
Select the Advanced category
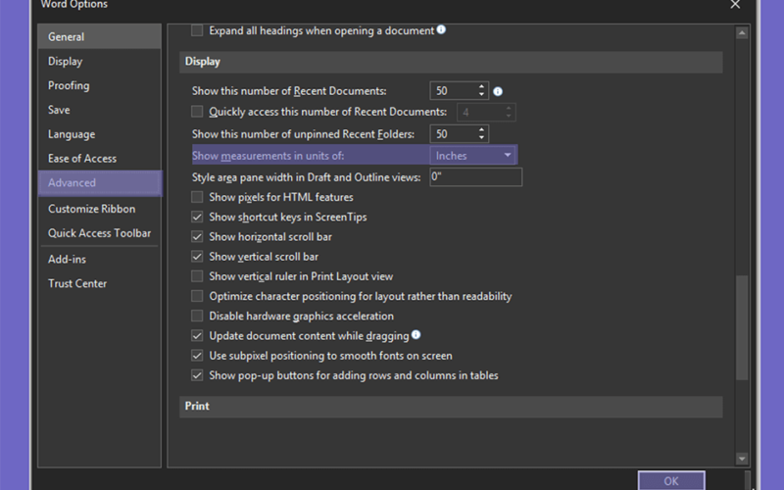100,182
